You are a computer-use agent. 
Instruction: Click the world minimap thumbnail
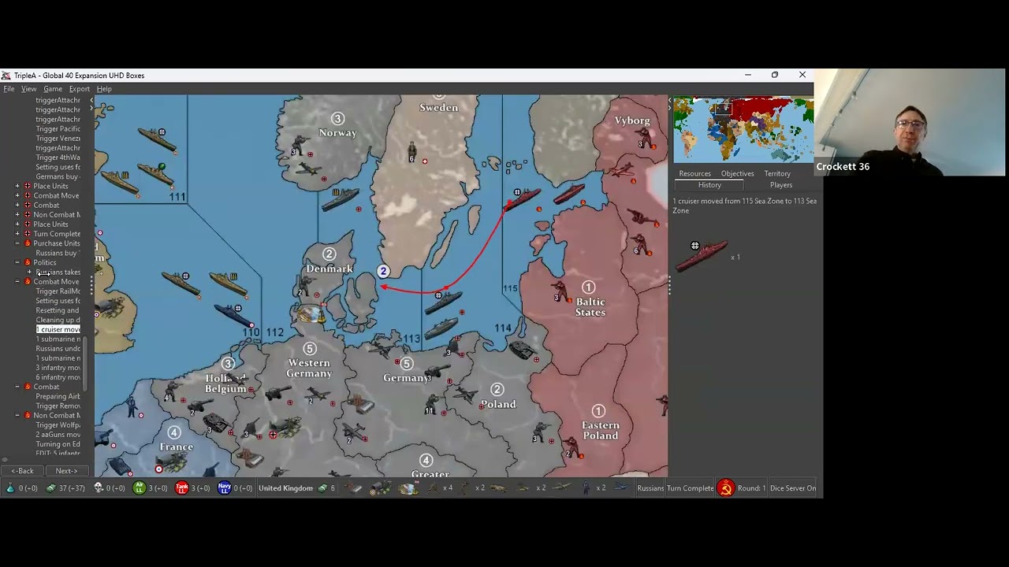click(x=743, y=129)
